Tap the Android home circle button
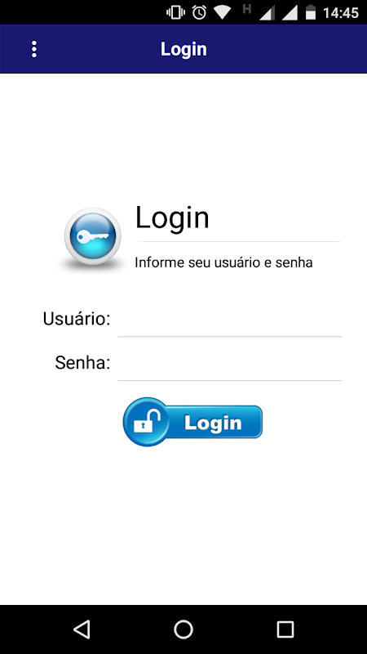This screenshot has width=367, height=654. click(183, 629)
